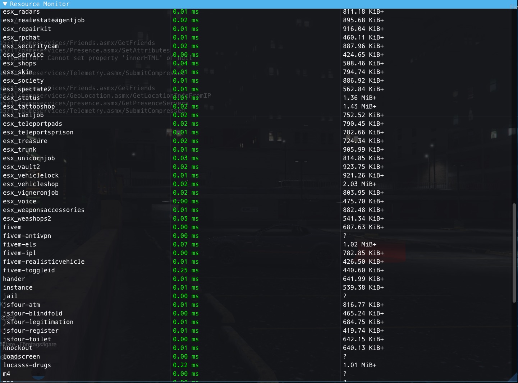Click the Resource Monitor title bar

click(x=259, y=4)
